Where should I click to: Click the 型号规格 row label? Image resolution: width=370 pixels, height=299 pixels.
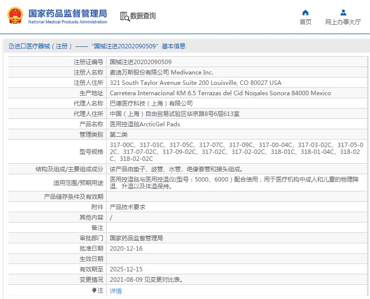point(91,152)
